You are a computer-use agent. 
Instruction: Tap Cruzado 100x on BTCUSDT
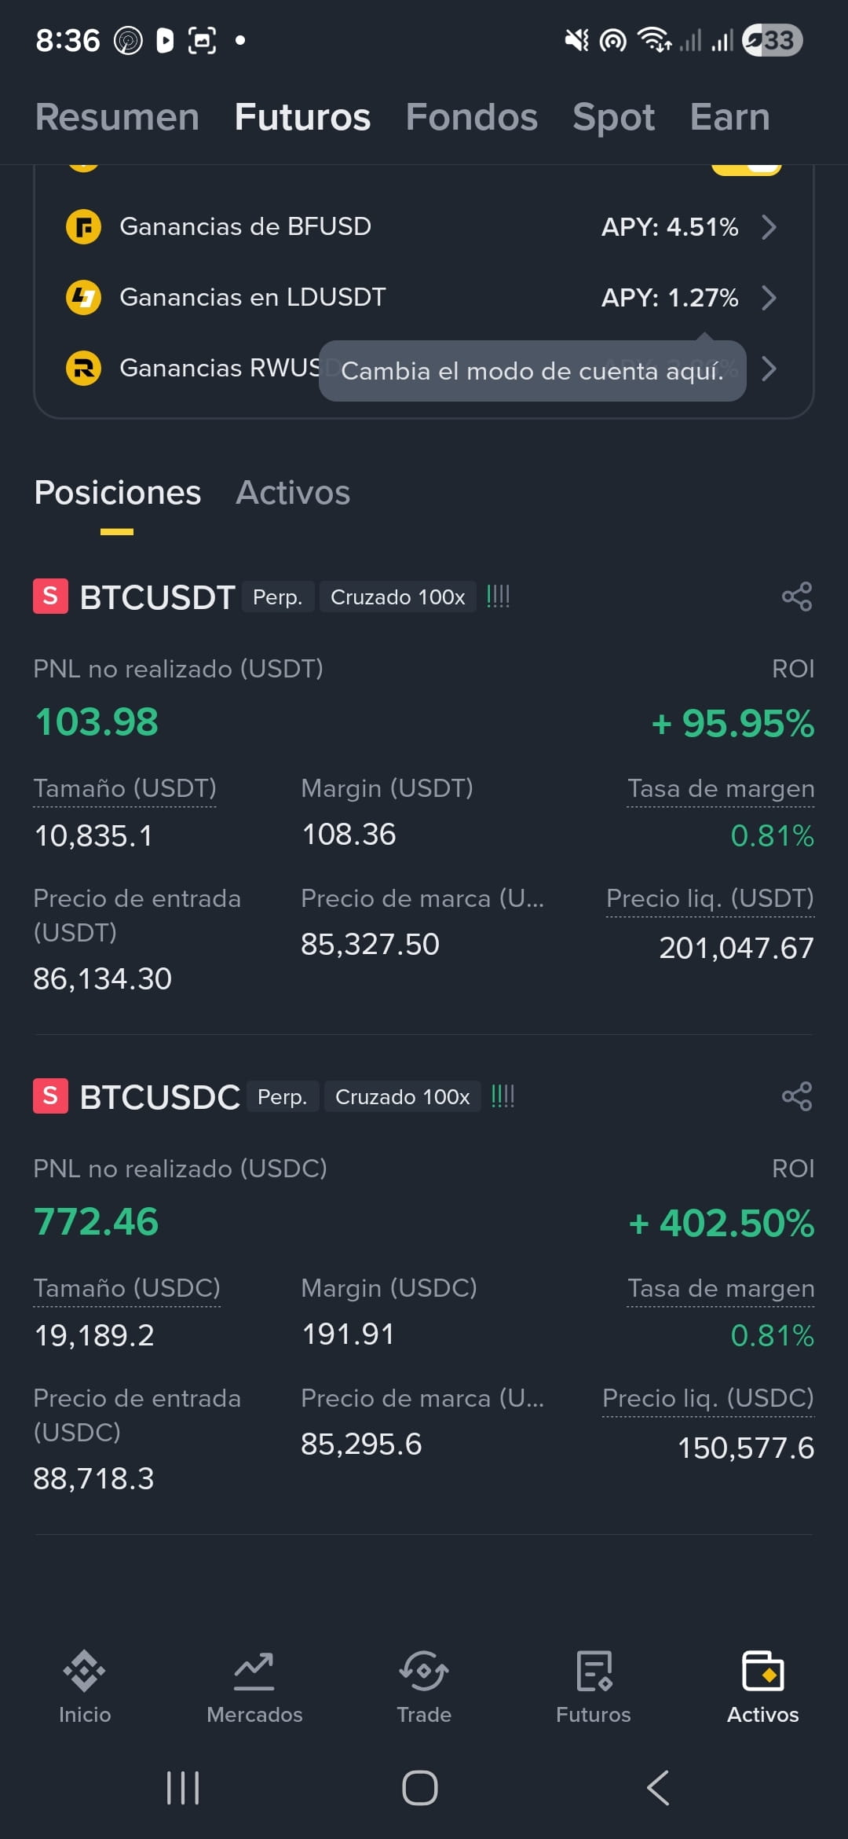point(398,597)
